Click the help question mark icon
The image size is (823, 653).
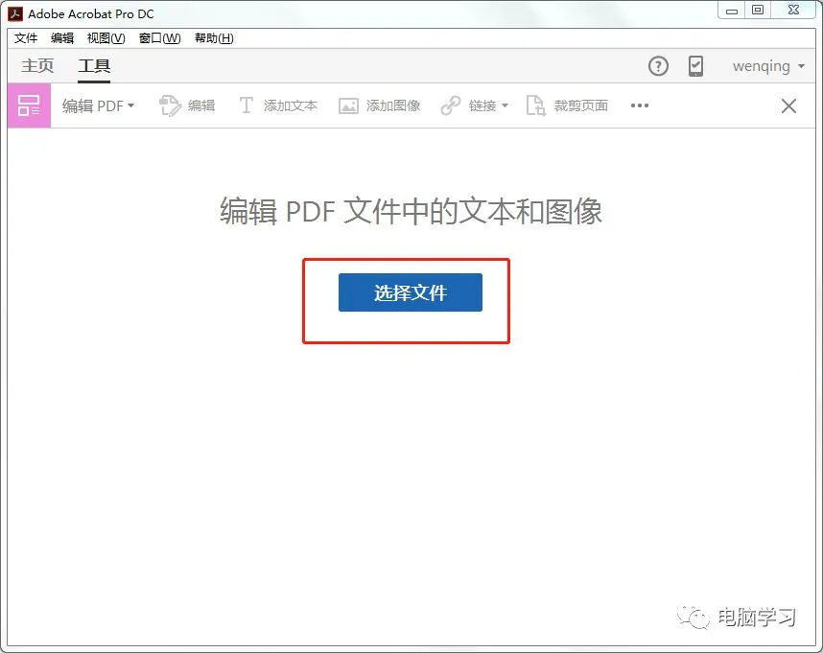pos(658,66)
